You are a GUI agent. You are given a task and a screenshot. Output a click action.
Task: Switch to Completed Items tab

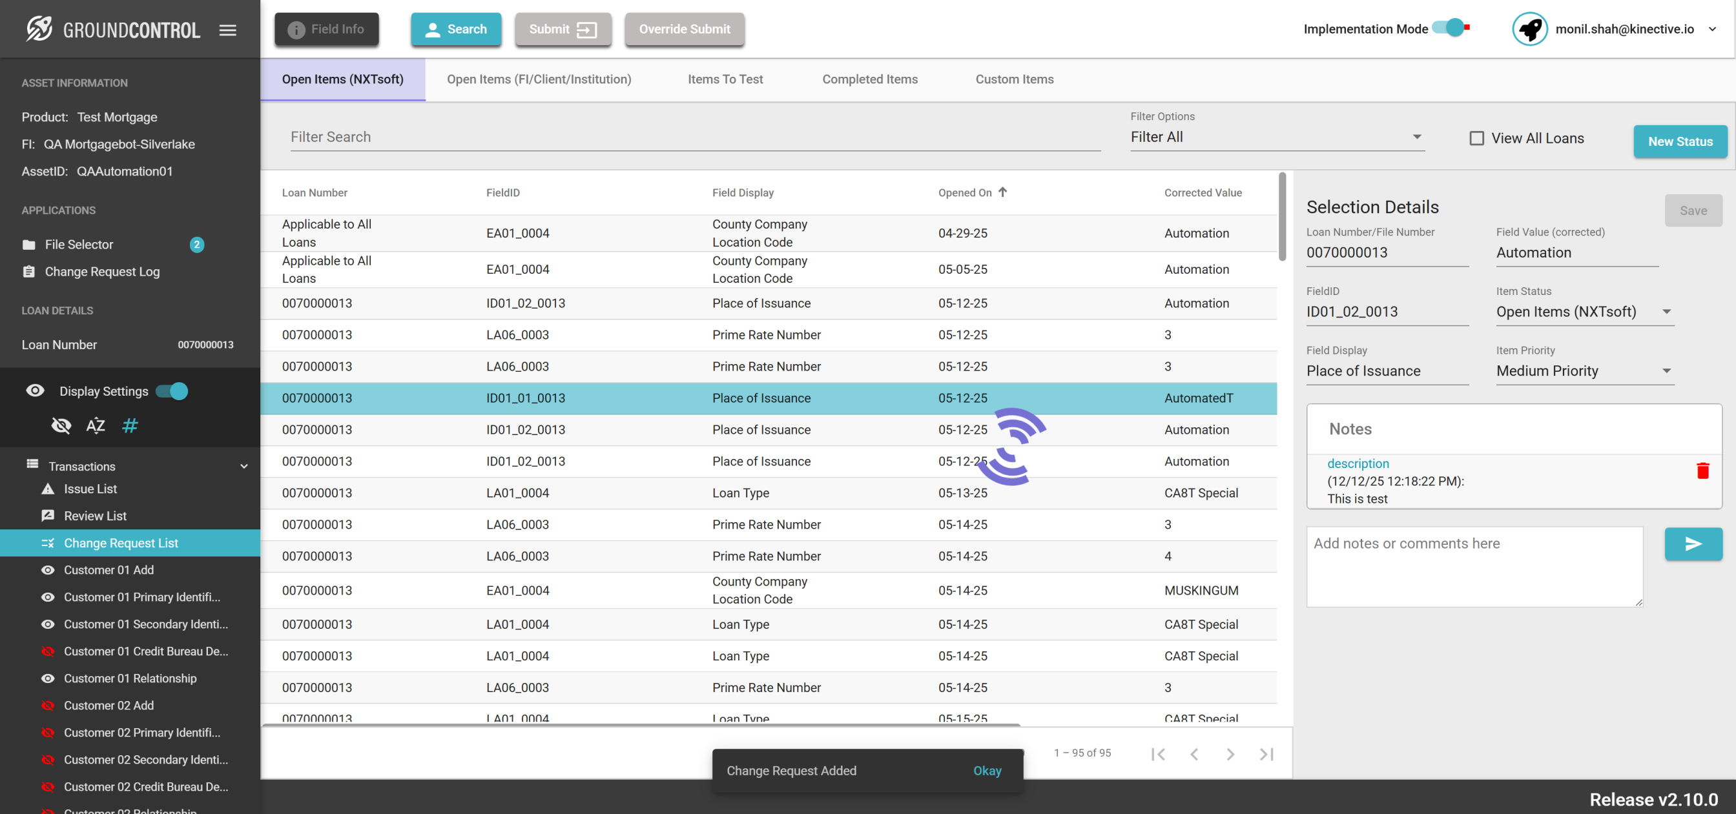(869, 79)
